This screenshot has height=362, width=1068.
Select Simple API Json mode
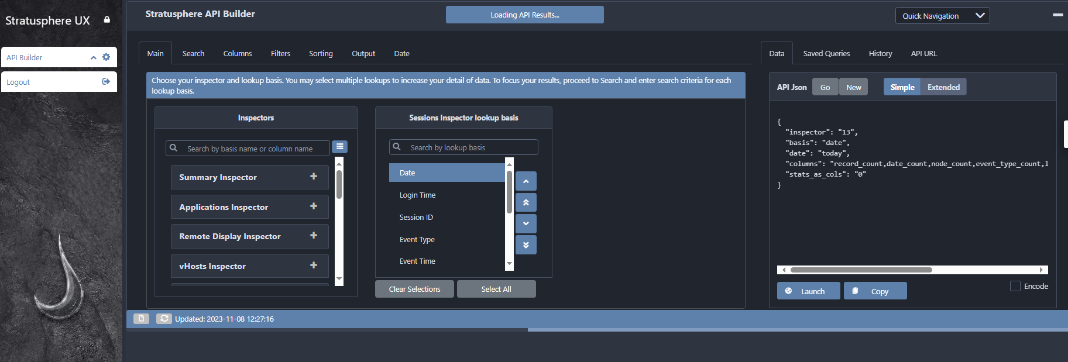pos(902,87)
